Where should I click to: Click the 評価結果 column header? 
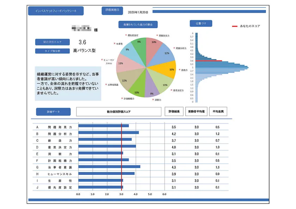pyautogui.click(x=174, y=112)
